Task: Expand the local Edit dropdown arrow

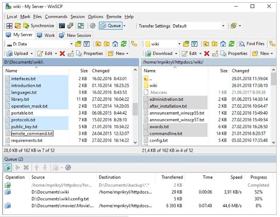Action: pyautogui.click(x=56, y=54)
